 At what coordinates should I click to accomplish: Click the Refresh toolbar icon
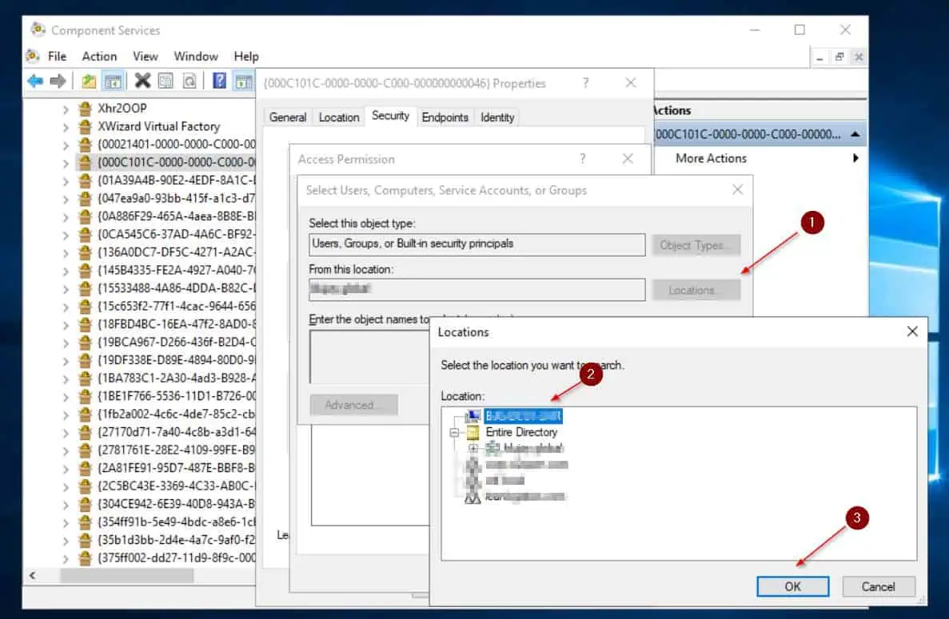tap(189, 81)
